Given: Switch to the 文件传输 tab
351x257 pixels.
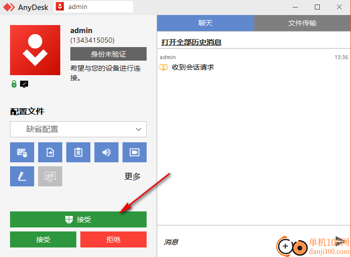Looking at the screenshot, I should pyautogui.click(x=302, y=23).
